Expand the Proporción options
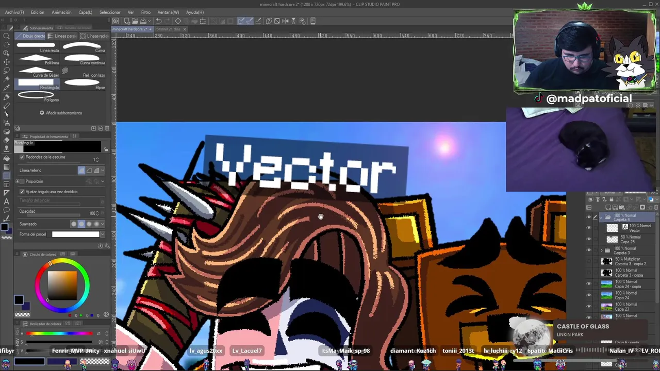660x371 pixels. pos(17,181)
